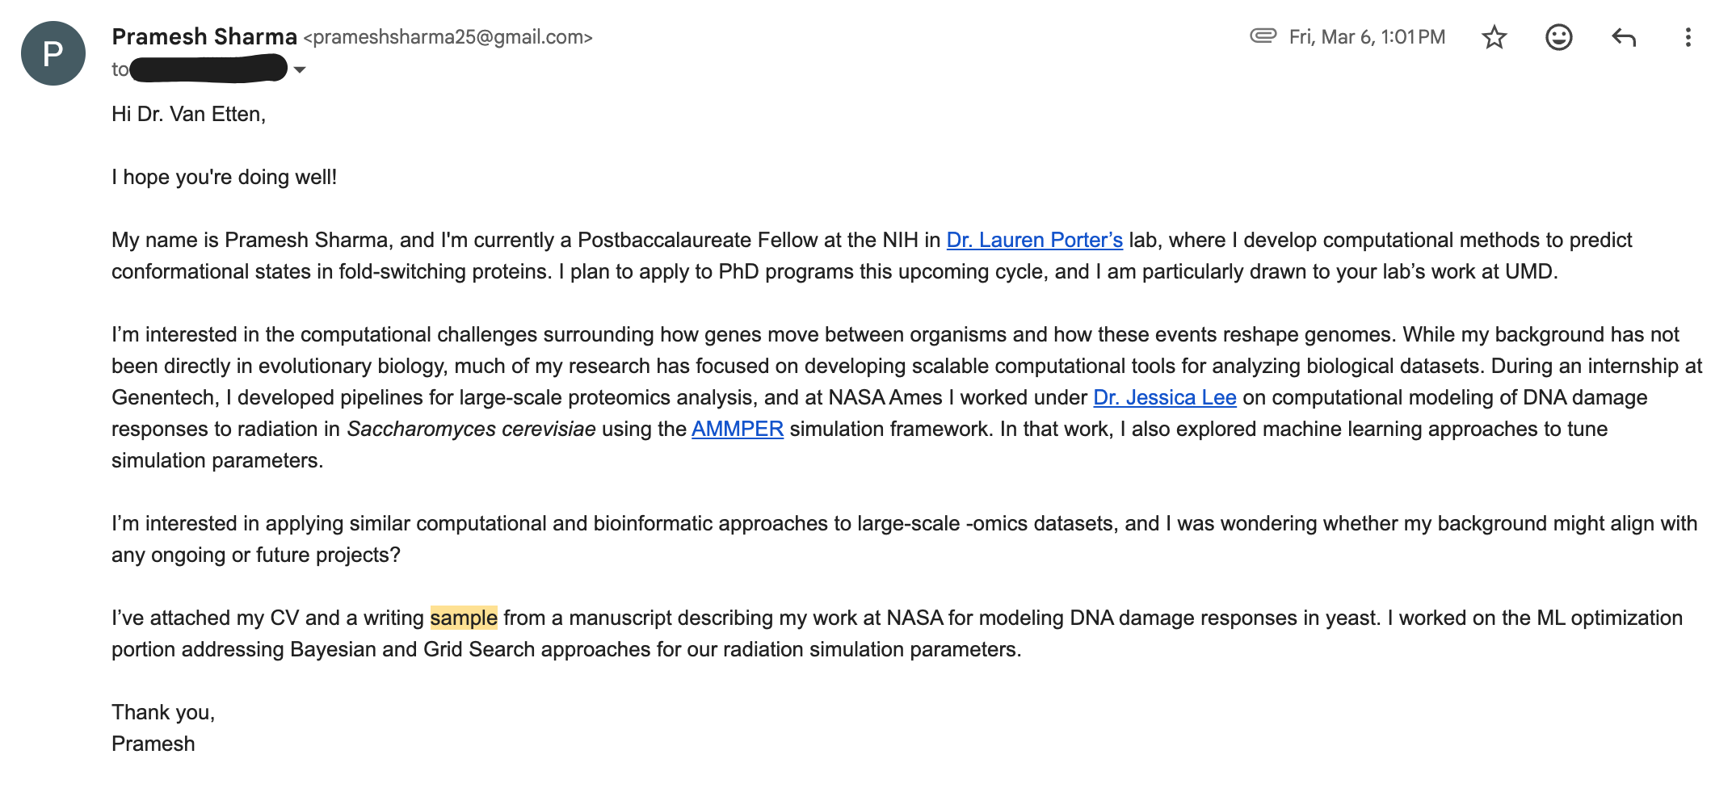Click the sender's round P avatar
Screen dimensions: 1732x788
point(53,53)
